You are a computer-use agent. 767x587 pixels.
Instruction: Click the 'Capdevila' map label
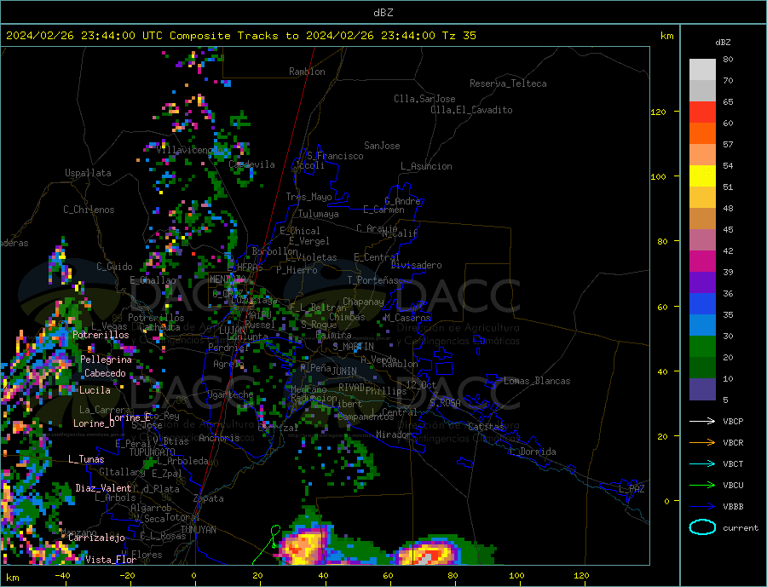(251, 164)
